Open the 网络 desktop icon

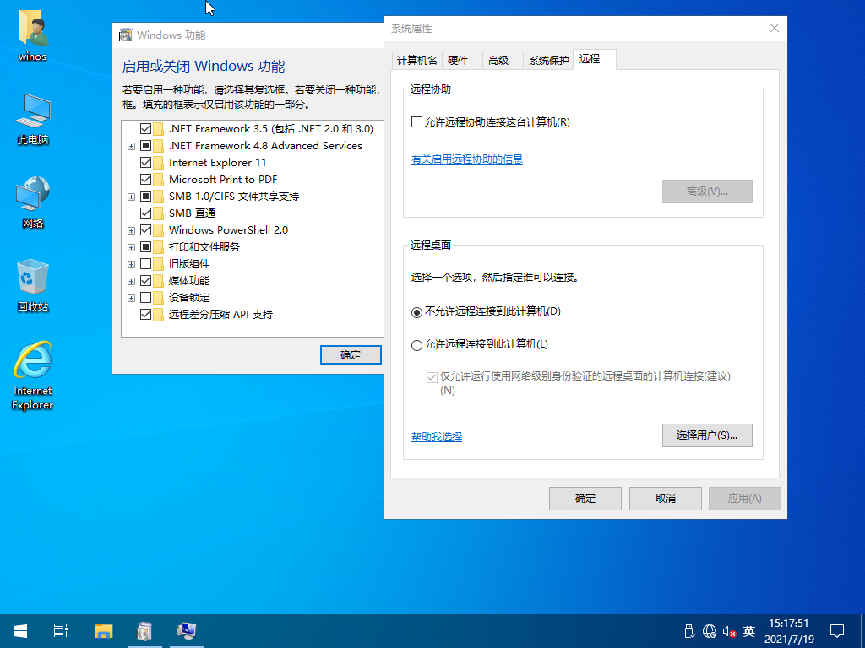point(33,202)
